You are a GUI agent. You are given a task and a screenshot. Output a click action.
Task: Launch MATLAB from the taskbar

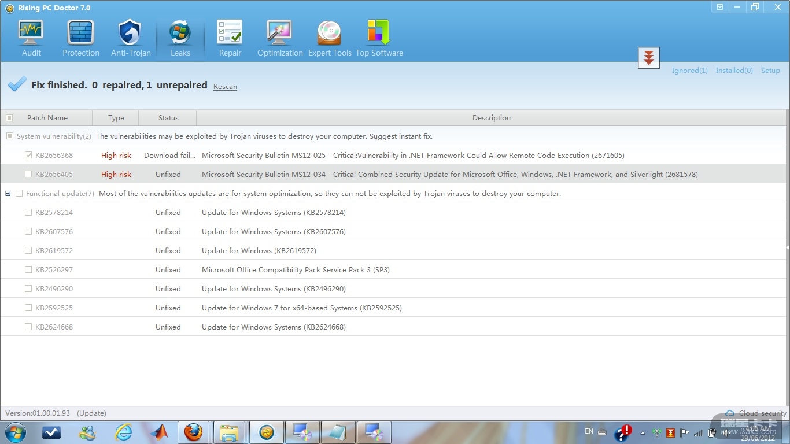click(158, 432)
